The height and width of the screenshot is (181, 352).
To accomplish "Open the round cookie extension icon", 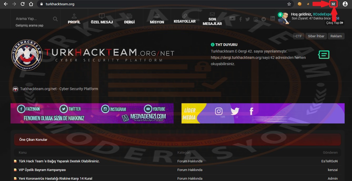I will click(299, 4).
